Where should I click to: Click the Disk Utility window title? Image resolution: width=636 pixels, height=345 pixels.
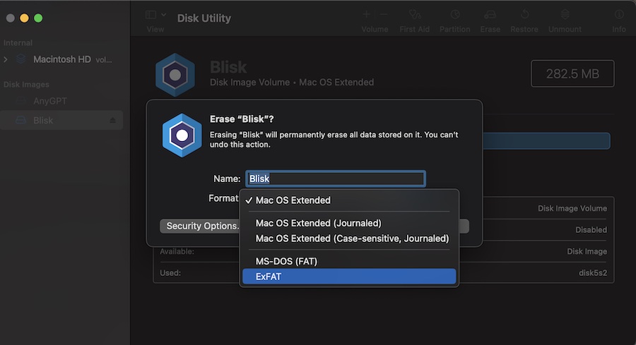coord(204,18)
